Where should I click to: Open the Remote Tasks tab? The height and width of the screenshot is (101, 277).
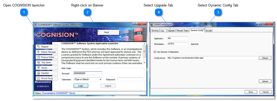(x=182, y=31)
